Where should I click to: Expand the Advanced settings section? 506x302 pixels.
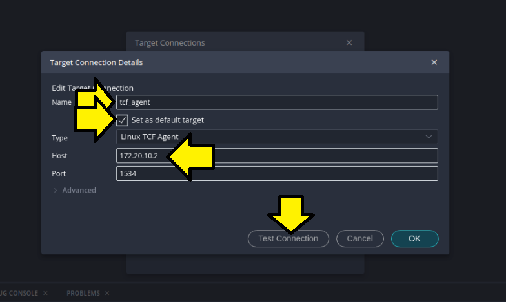[79, 191]
